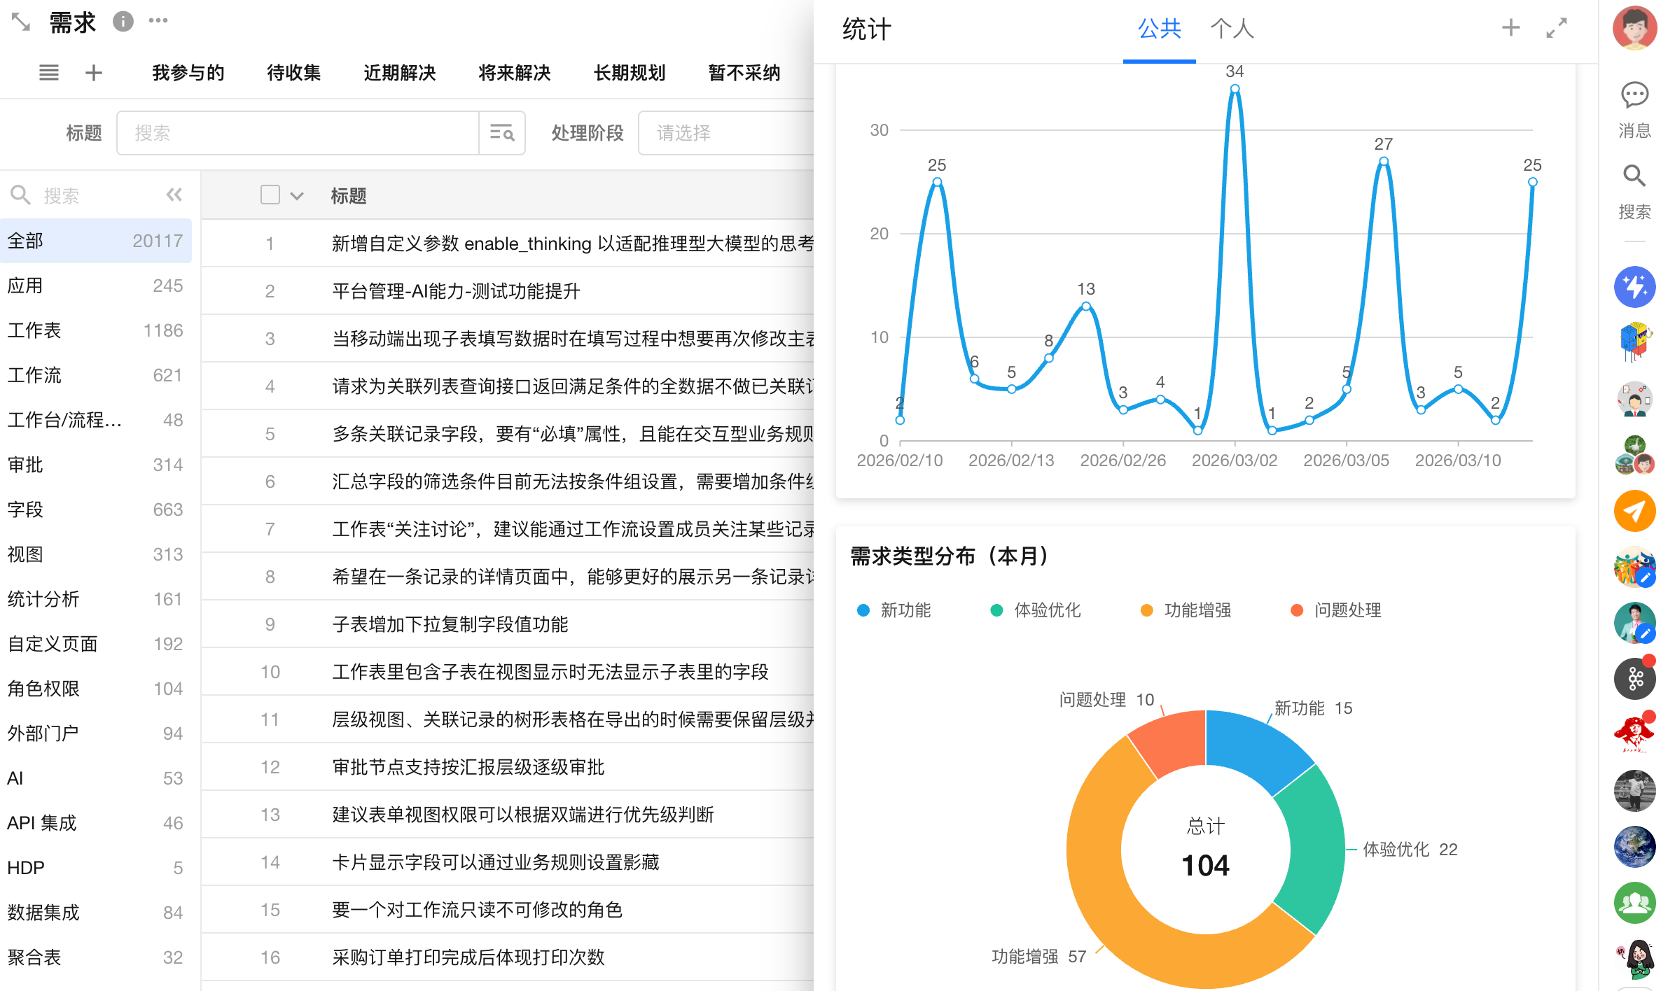Collapse the category sidebar with double-chevron
This screenshot has height=991, width=1668.
point(174,195)
